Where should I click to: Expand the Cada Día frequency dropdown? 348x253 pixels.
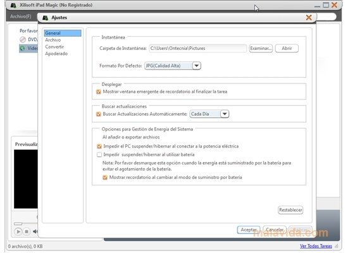tap(225, 114)
